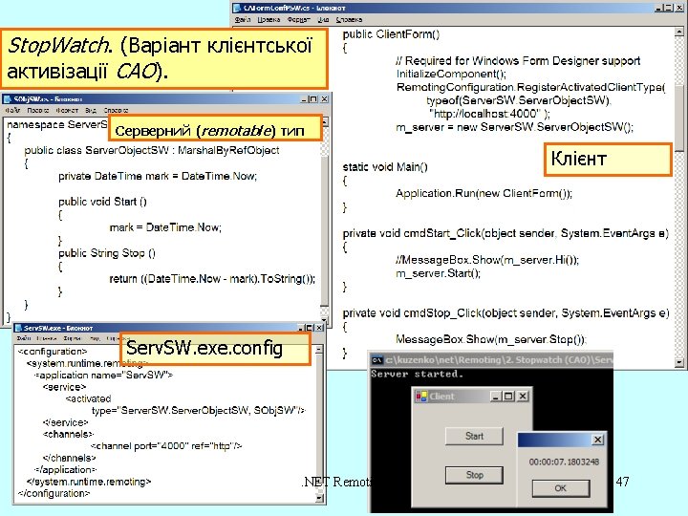Close the ClientForm Notepad window
This screenshot has width=688, height=516.
point(678,8)
